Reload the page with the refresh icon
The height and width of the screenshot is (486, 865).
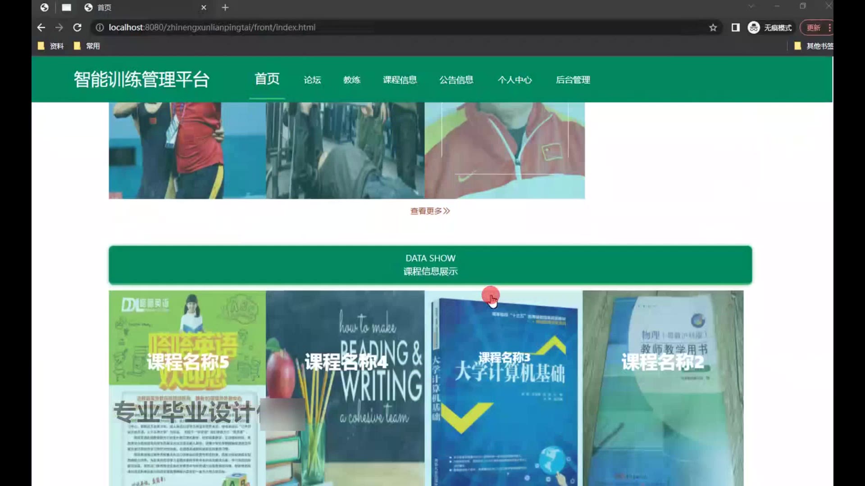click(77, 27)
